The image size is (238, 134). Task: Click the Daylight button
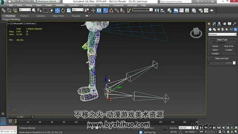(215, 54)
